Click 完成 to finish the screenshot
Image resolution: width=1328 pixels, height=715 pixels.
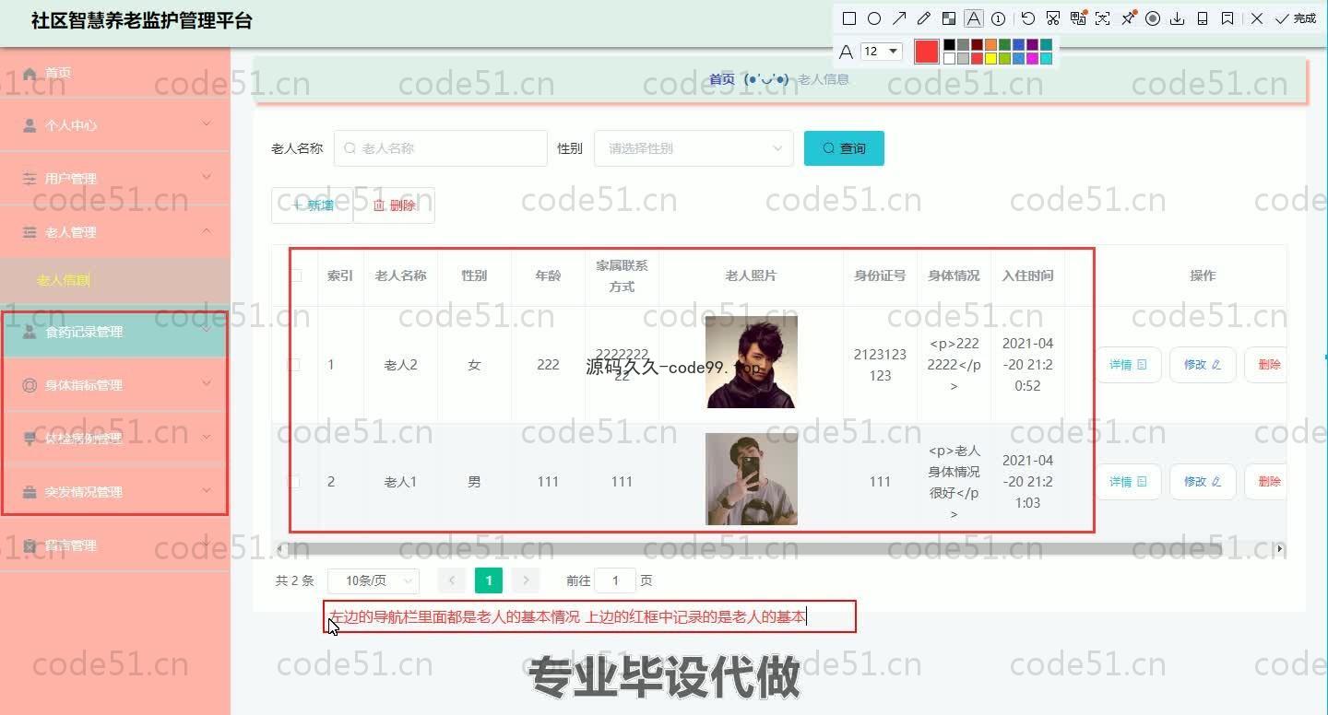point(1296,18)
